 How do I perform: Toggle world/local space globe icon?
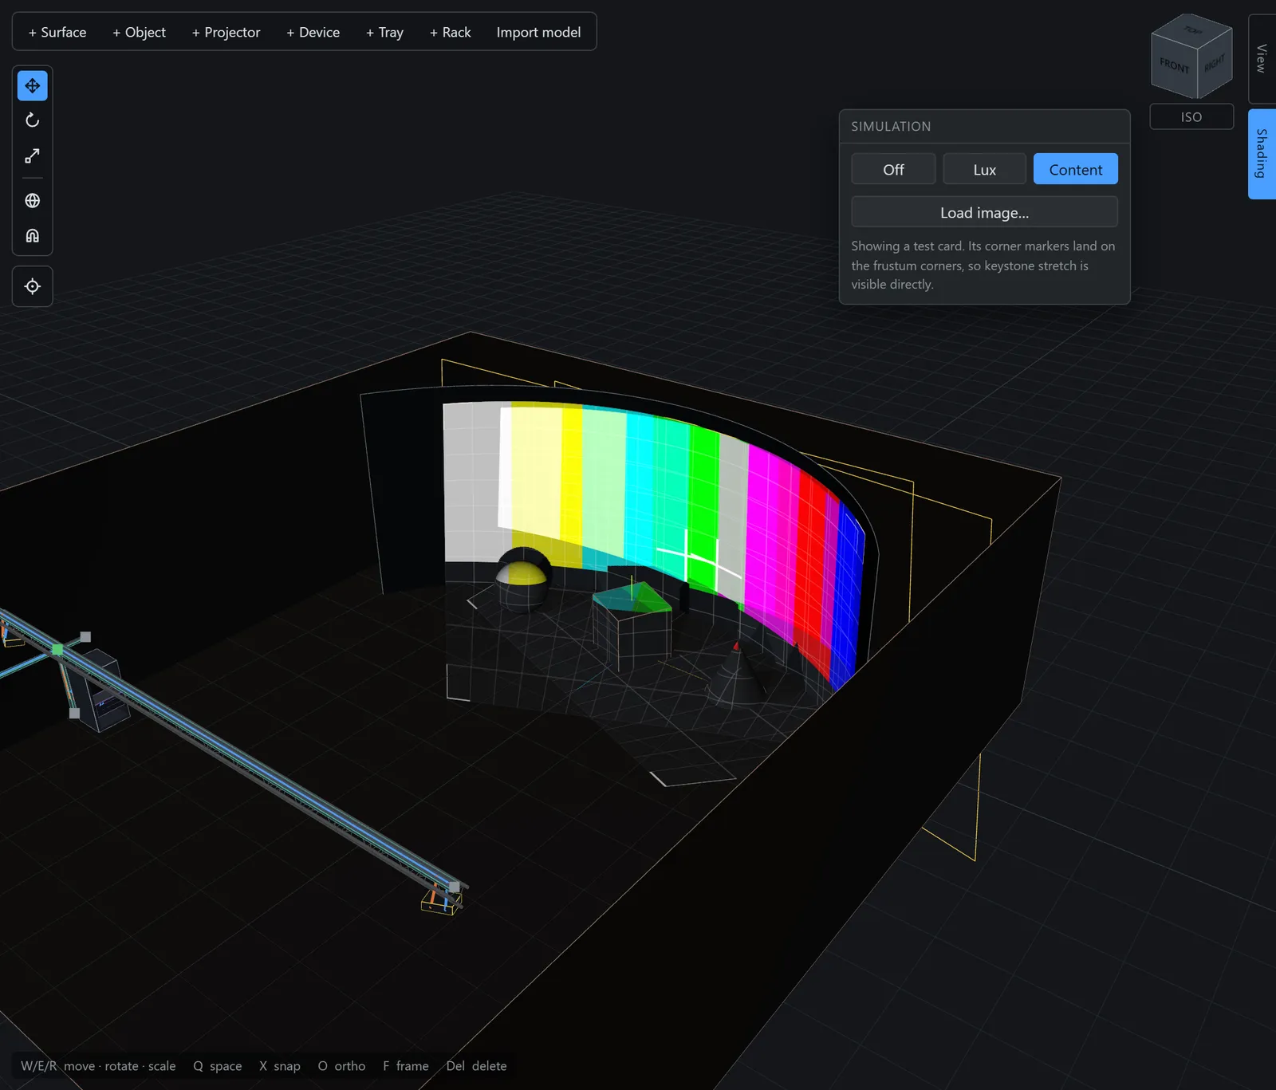tap(33, 201)
